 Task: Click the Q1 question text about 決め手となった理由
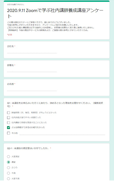[55, 105]
